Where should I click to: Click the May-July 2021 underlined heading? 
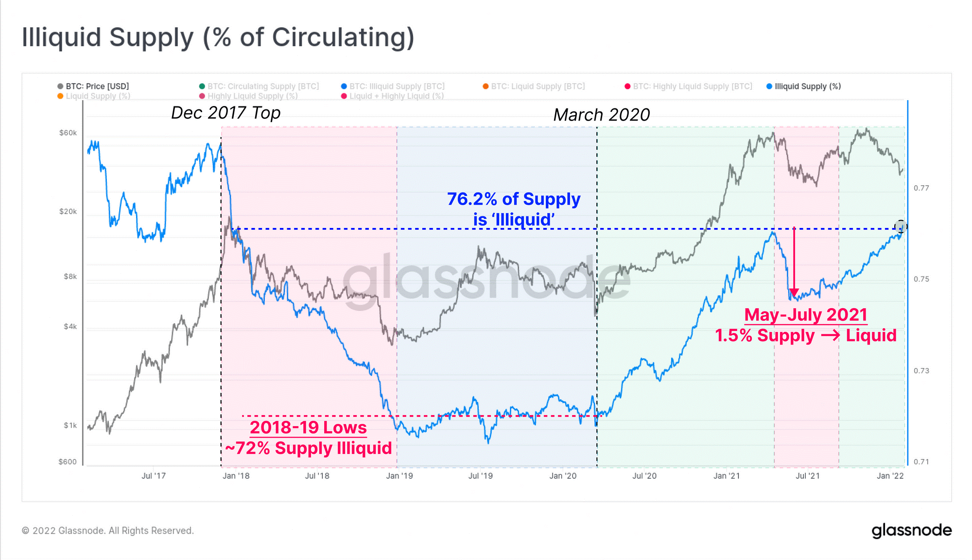point(806,315)
